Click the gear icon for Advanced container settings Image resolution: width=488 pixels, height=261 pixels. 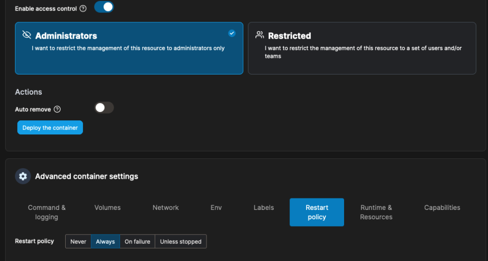click(x=23, y=177)
